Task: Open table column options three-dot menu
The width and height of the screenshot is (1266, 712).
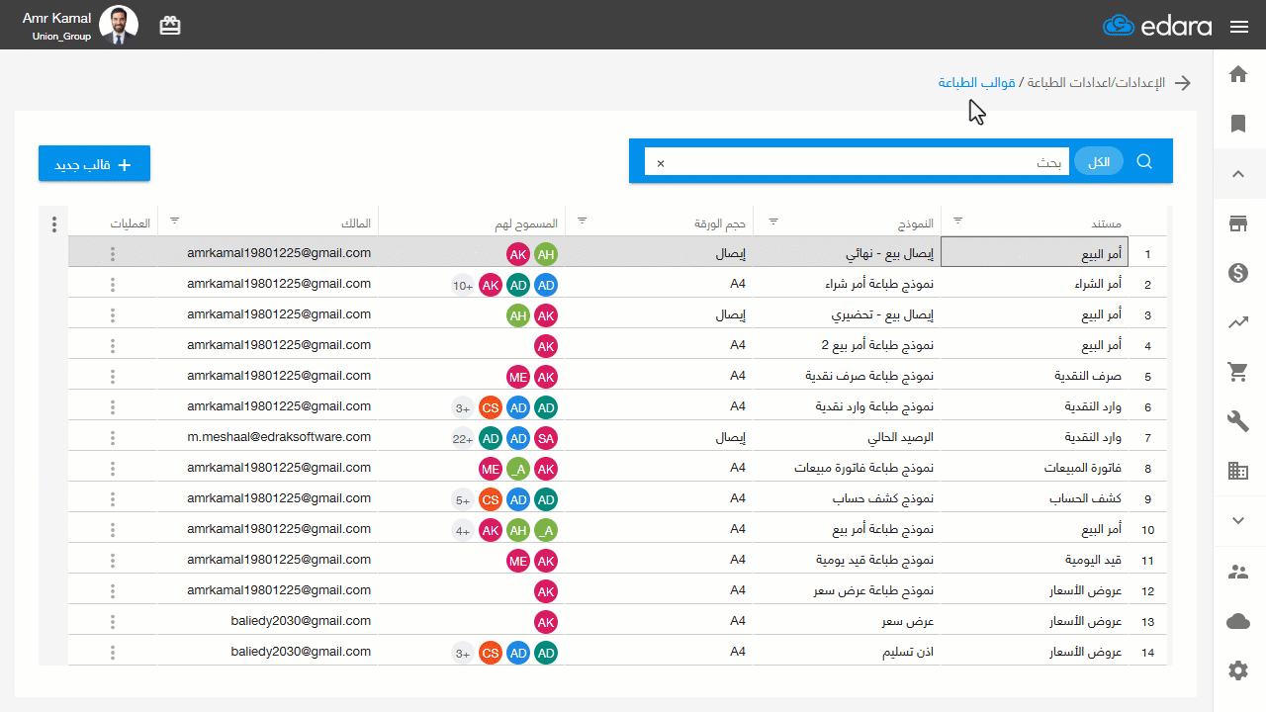Action: 53,224
